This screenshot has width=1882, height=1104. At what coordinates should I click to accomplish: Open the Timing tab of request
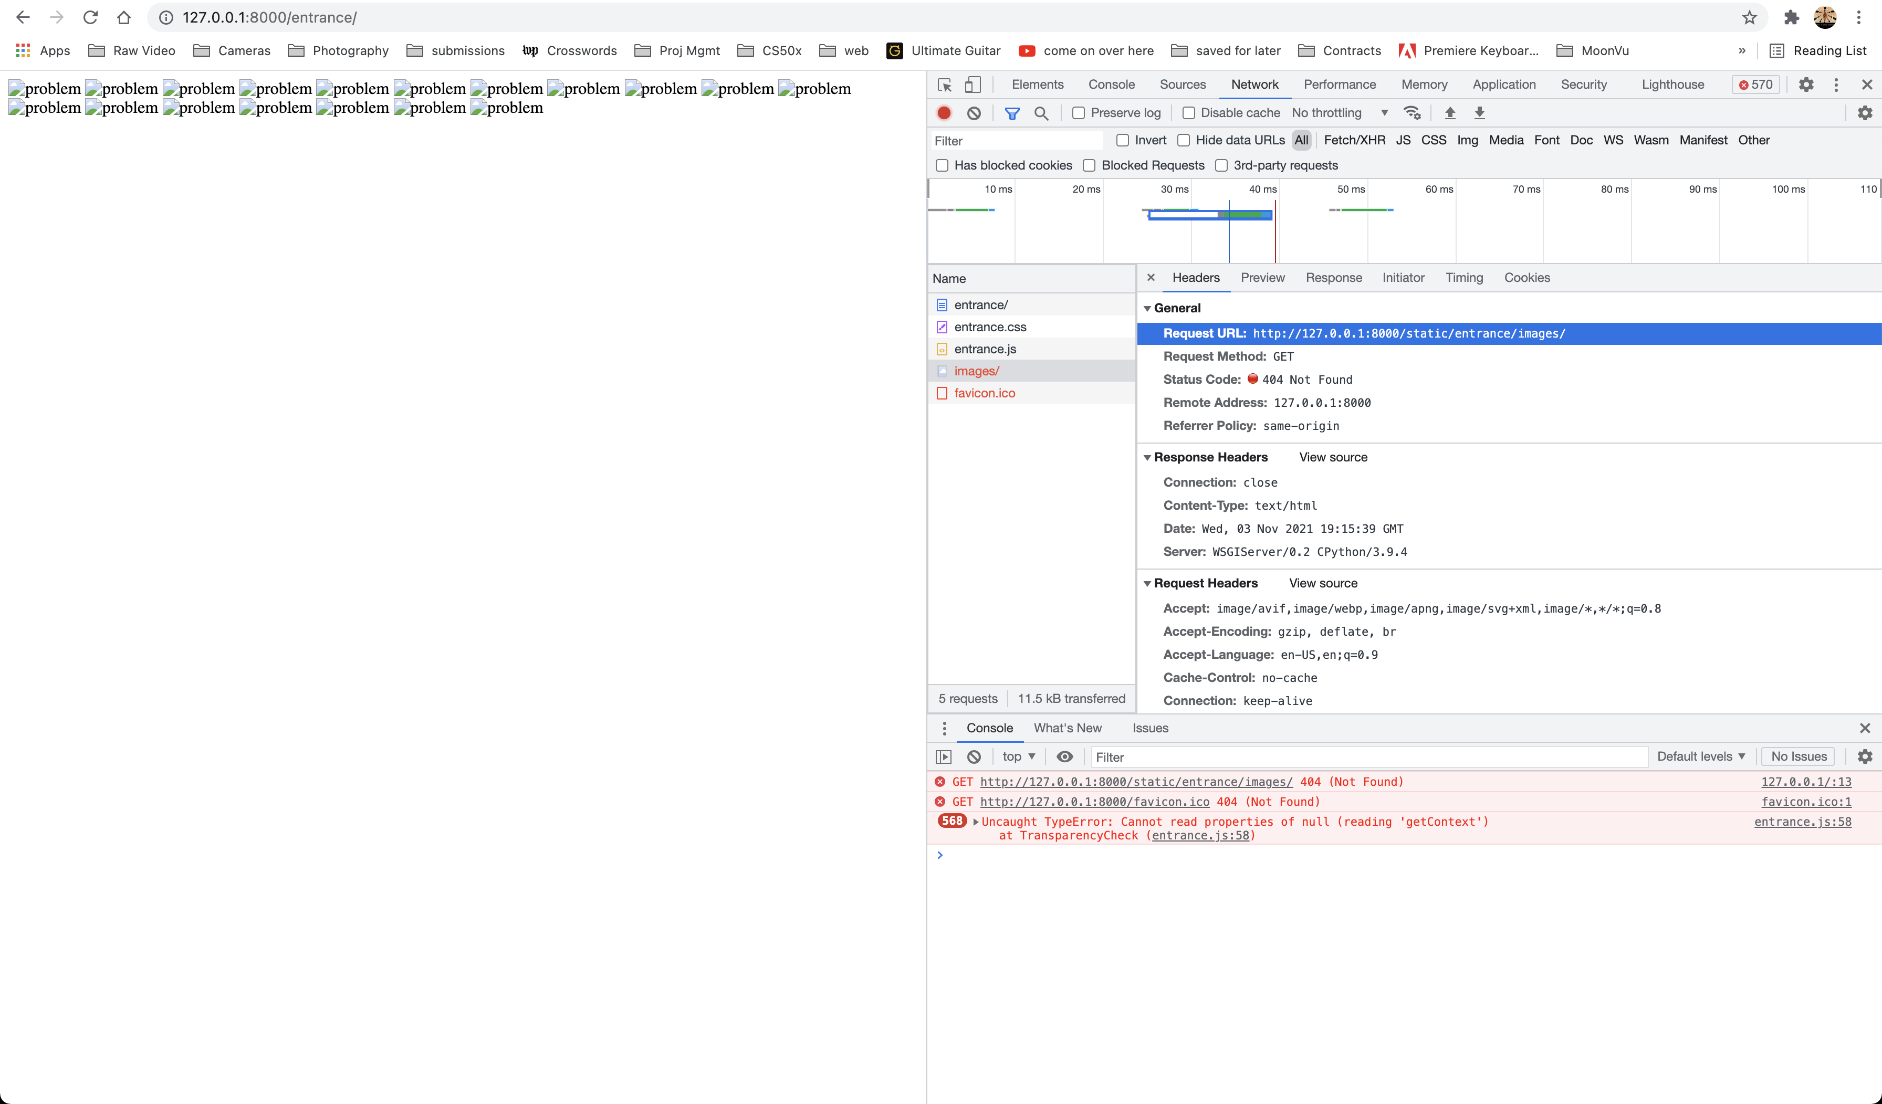pyautogui.click(x=1464, y=277)
